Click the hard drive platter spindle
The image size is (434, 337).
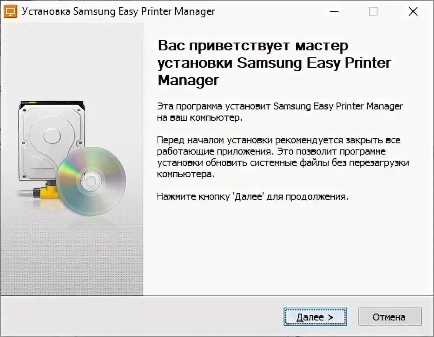coord(52,136)
